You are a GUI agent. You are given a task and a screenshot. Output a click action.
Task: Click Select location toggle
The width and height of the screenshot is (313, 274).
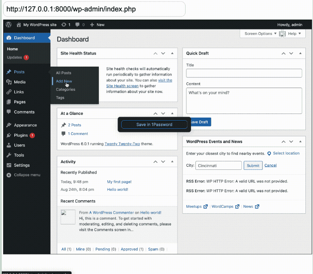tap(283, 153)
